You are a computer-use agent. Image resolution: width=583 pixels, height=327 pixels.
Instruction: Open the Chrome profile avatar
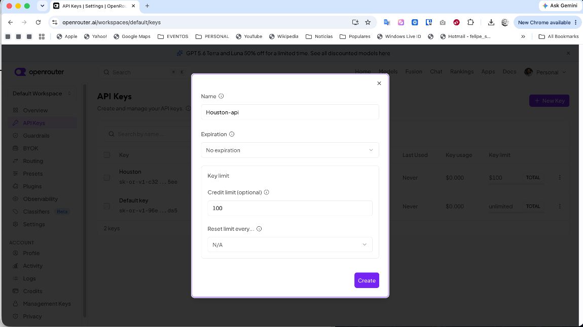[x=505, y=22]
